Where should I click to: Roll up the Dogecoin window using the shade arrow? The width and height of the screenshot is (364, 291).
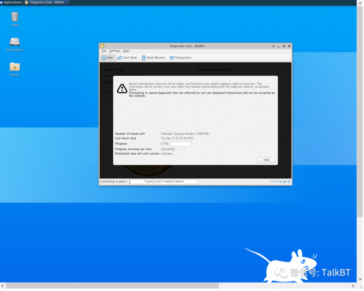[273, 46]
